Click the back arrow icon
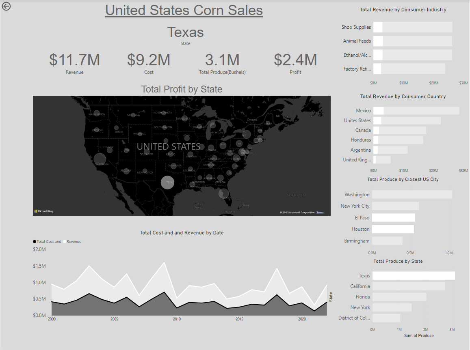The height and width of the screenshot is (350, 470). 6,6
